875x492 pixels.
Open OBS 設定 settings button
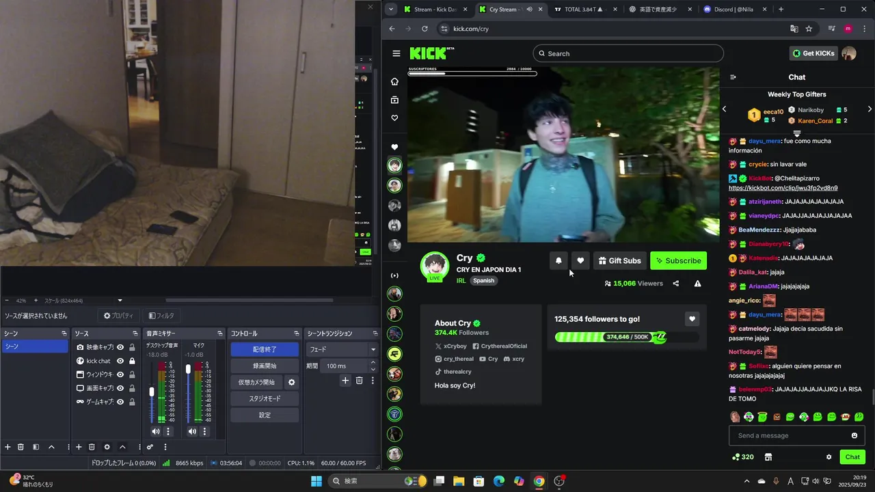pos(265,415)
